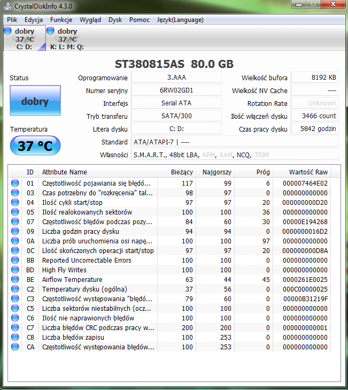Open the Język(Language) menu
Image resolution: width=348 pixels, height=390 pixels.
[180, 20]
